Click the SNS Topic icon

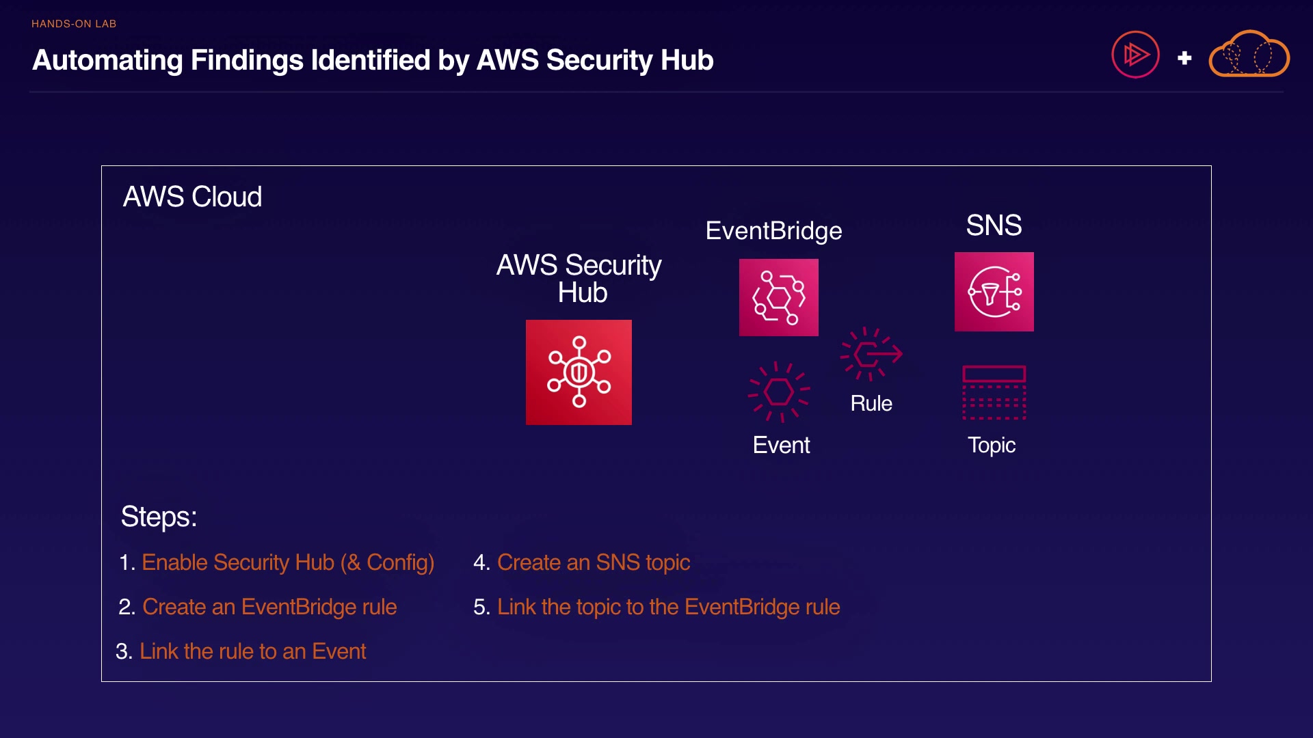pos(994,393)
